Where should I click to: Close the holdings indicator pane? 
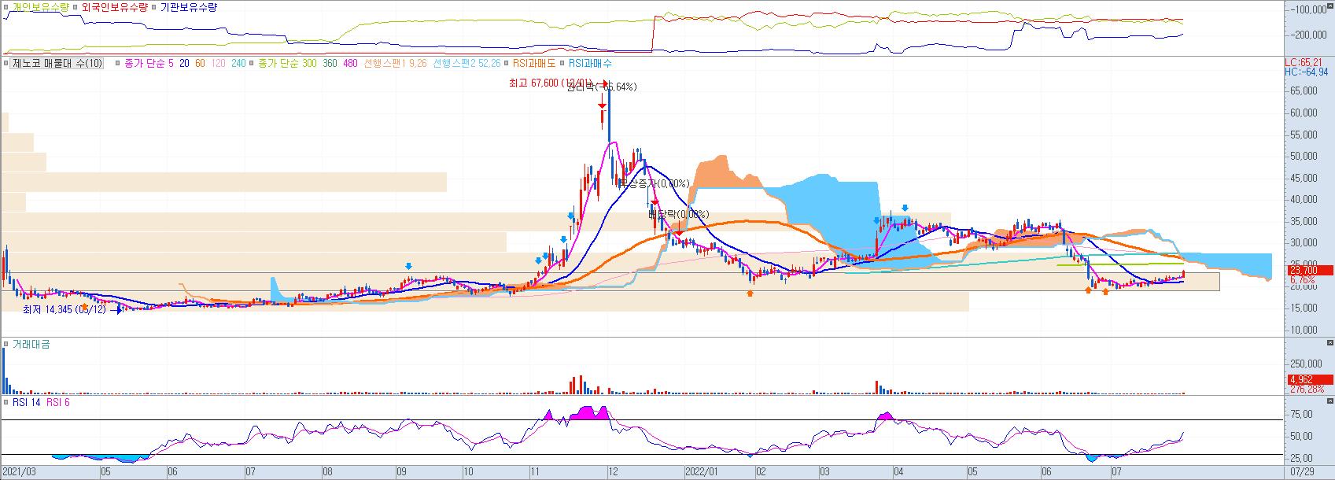point(1329,5)
